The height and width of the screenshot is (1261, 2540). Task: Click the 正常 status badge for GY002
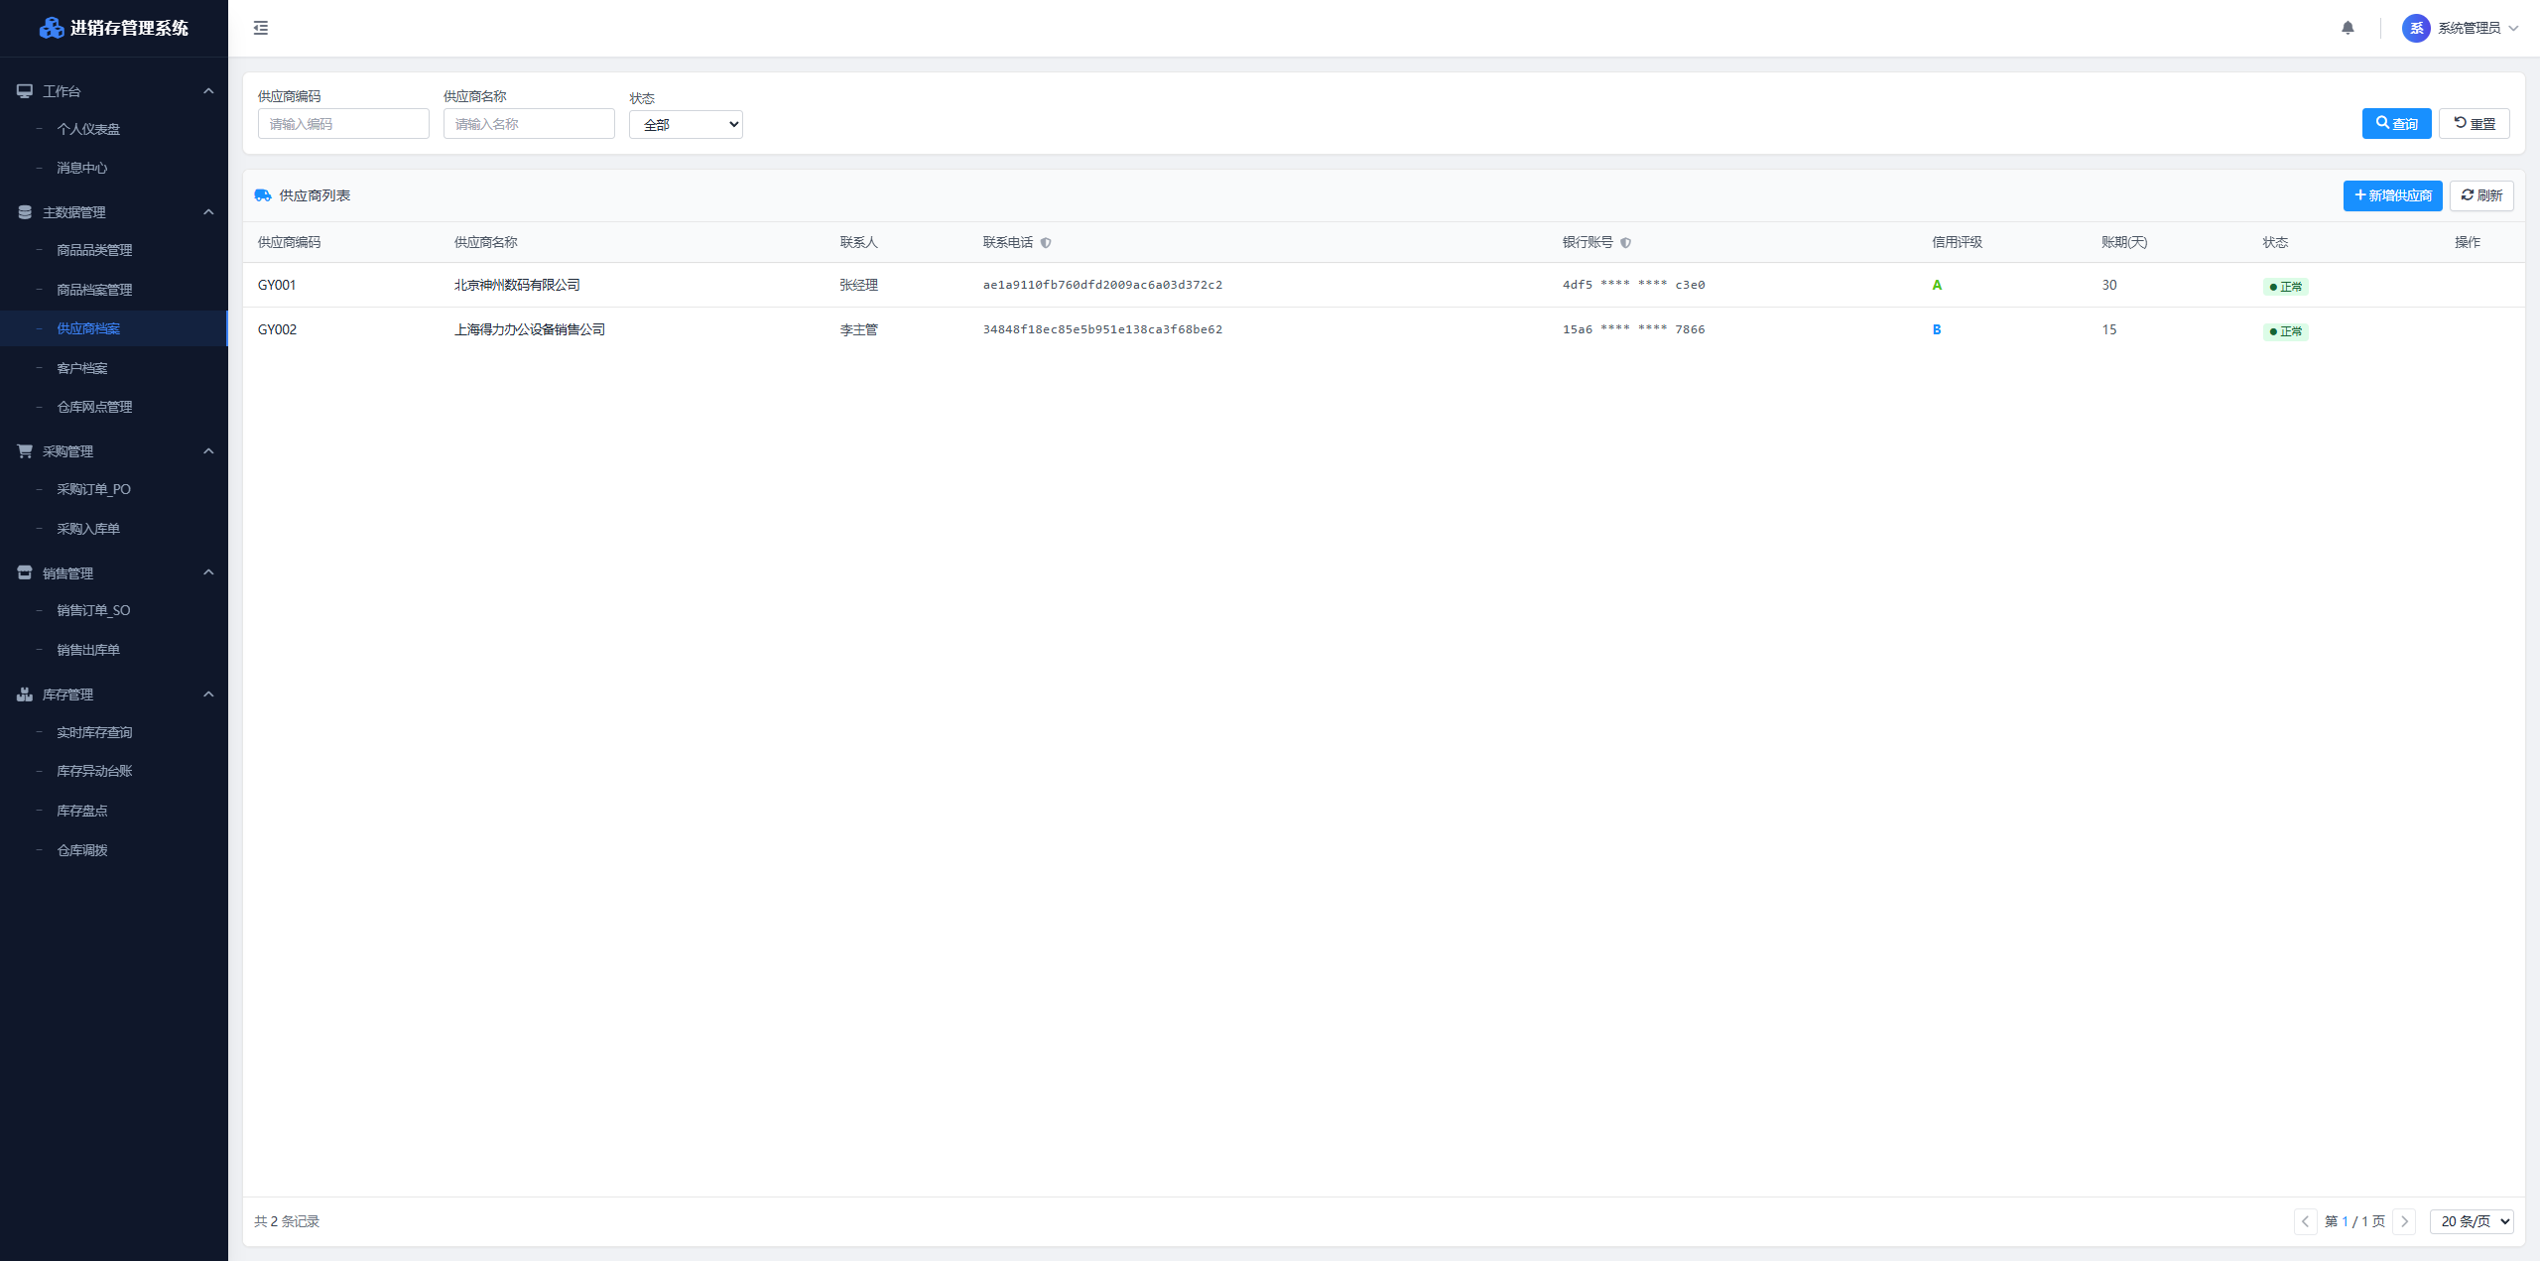pyautogui.click(x=2286, y=331)
